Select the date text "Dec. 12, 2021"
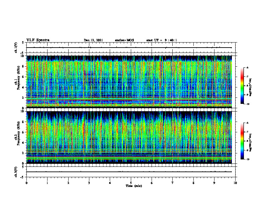Screen dimensions: 265x205 (93, 40)
